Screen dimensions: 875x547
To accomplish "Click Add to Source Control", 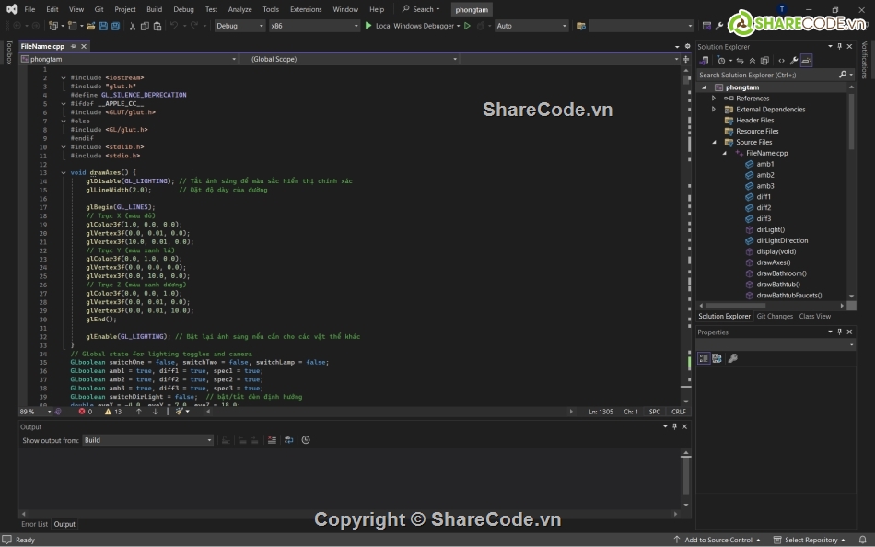I will pos(717,540).
